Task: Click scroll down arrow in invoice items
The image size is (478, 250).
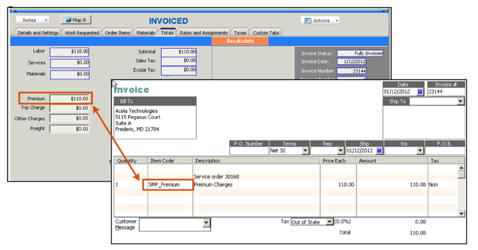Action: pos(461,214)
